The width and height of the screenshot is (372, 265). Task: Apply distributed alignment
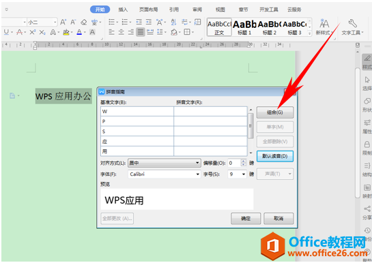pos(150,32)
